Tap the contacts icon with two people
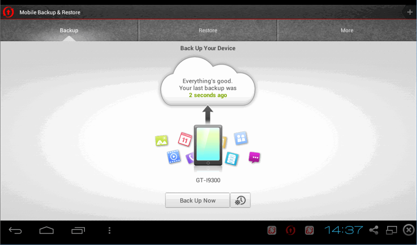Screen dimensions: 417x245 pos(241,138)
